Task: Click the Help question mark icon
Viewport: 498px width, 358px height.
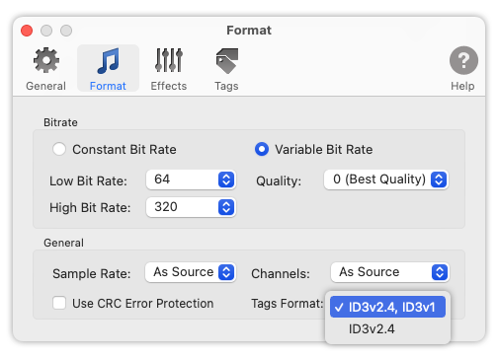Action: [x=463, y=60]
